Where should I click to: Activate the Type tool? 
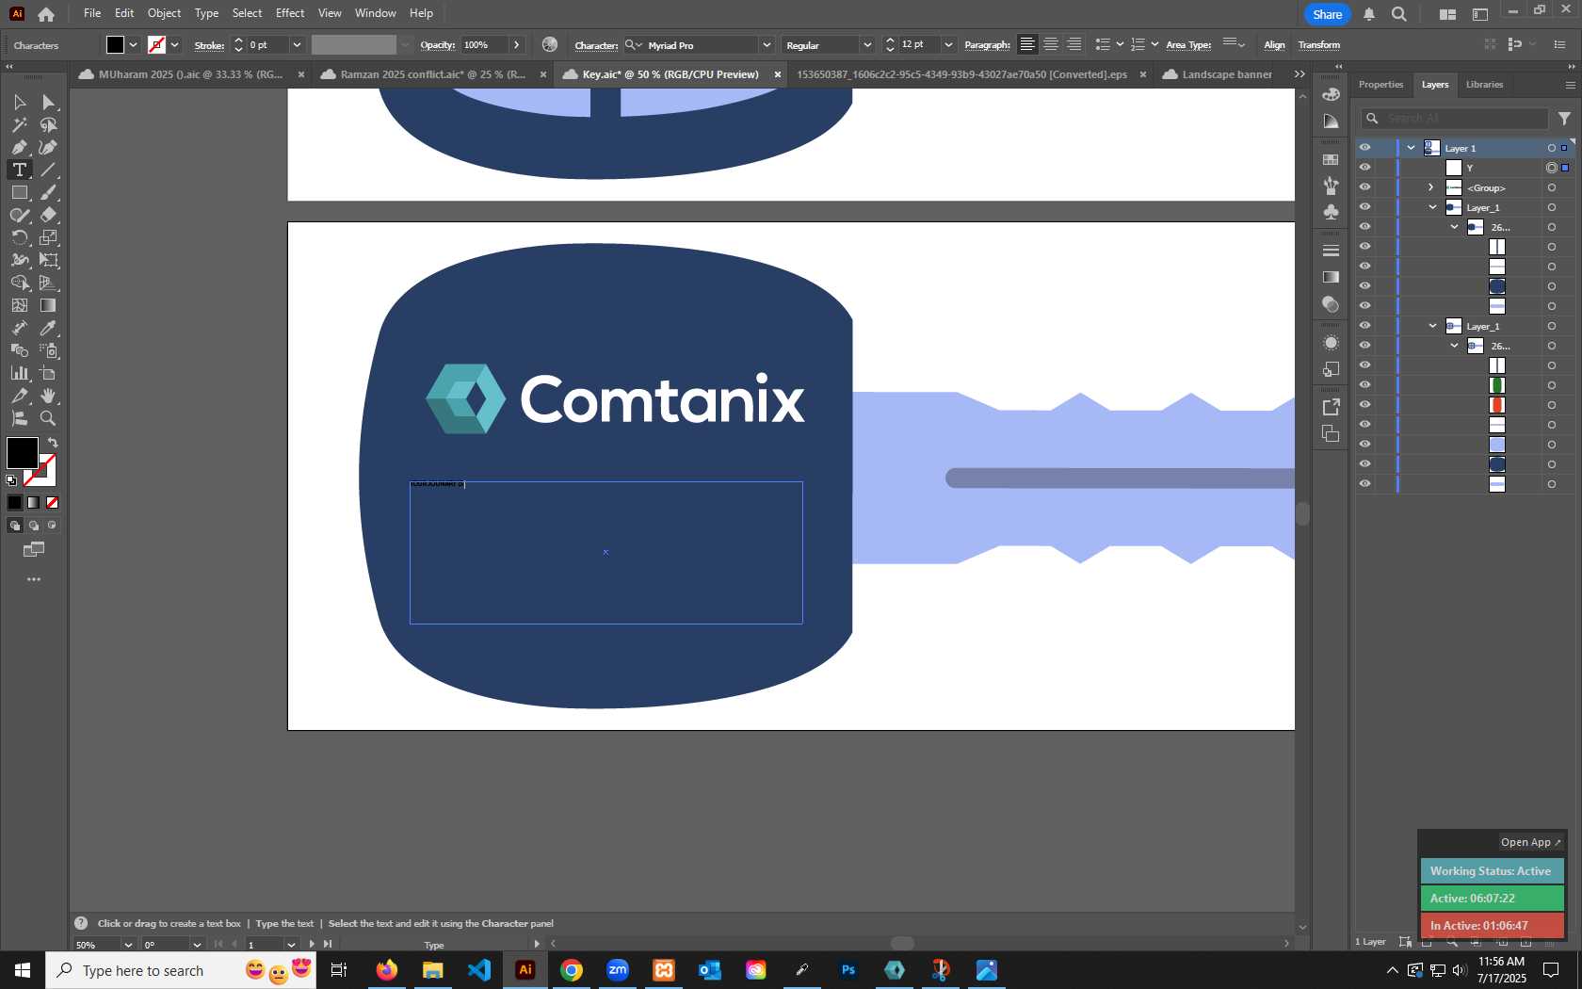[19, 170]
